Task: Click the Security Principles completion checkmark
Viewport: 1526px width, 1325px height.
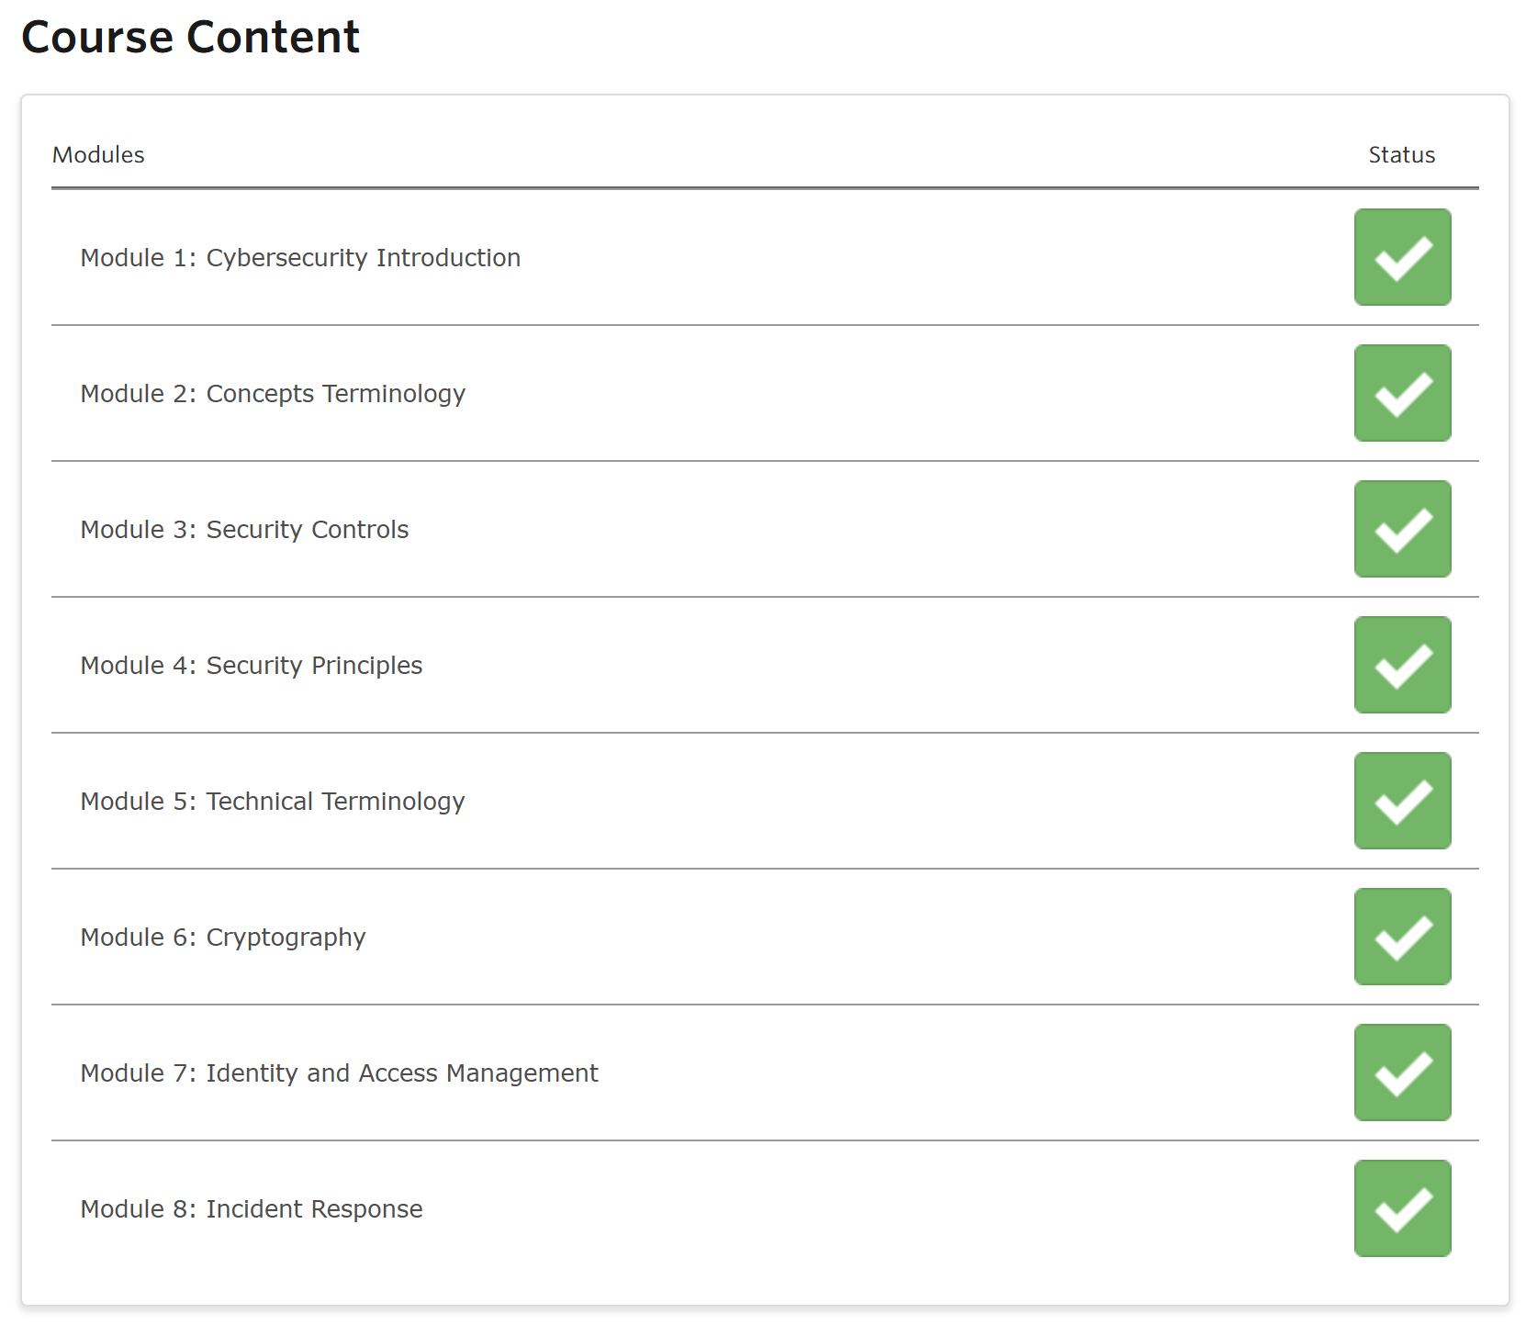Action: point(1401,665)
